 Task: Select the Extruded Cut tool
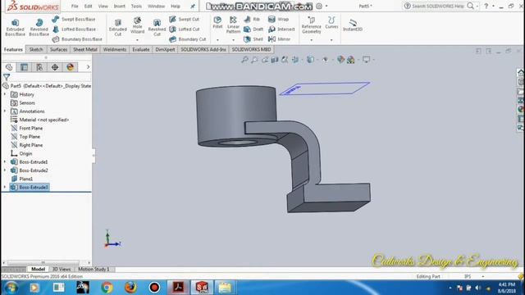118,27
